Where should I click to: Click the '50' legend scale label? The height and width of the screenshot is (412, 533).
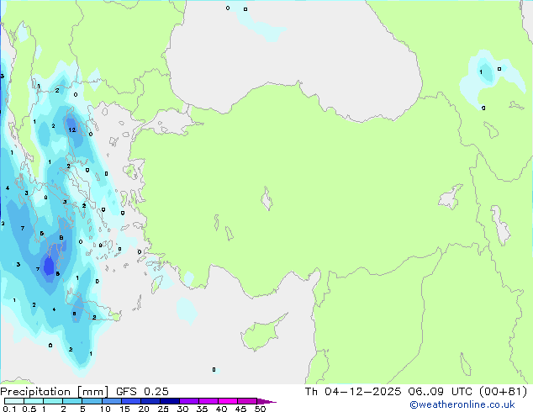261,409
